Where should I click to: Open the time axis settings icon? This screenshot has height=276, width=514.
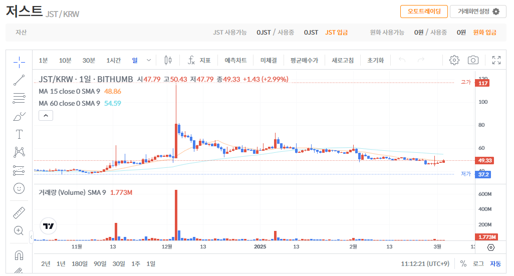[x=491, y=247]
